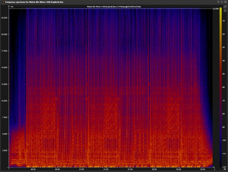228x172 pixels.
Task: Click the app icon in title bar
Action: (x=3, y=2)
